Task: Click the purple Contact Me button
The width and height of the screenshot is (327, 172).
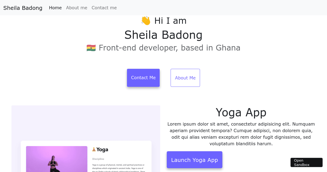Action: point(143,78)
